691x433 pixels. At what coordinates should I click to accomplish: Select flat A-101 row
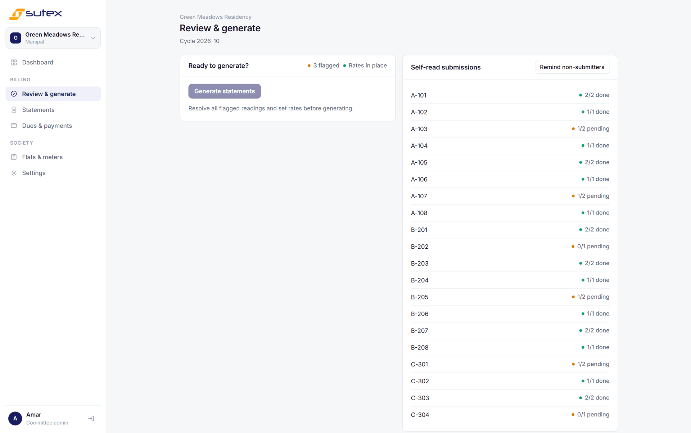pyautogui.click(x=510, y=95)
